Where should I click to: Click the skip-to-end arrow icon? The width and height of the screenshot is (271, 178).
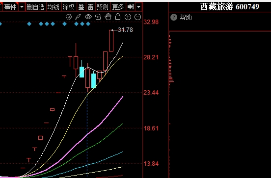tap(131, 7)
